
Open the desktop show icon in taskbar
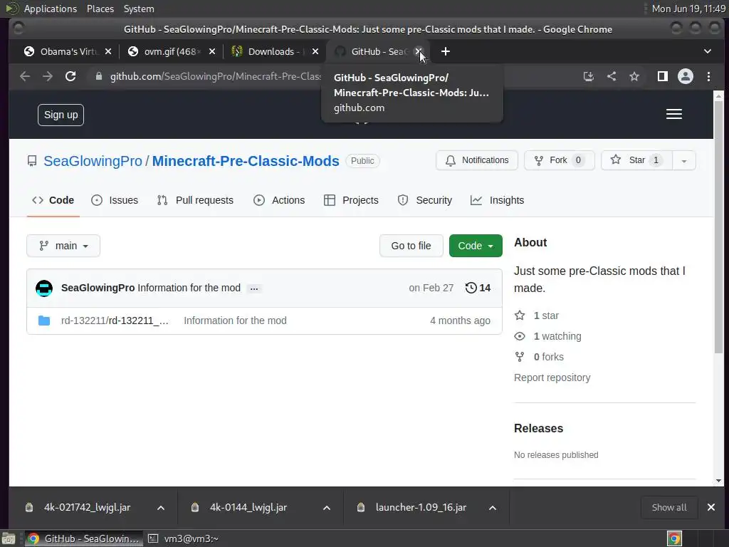[x=9, y=538]
